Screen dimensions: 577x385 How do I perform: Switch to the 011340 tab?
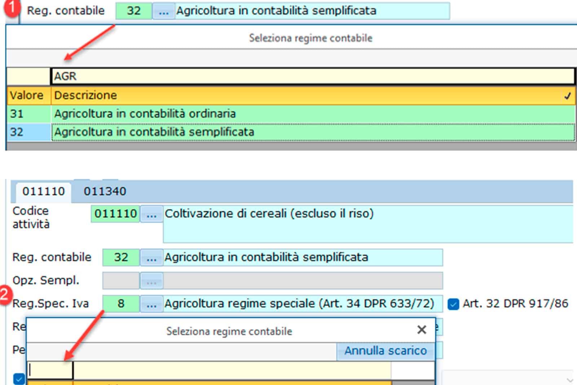(105, 192)
